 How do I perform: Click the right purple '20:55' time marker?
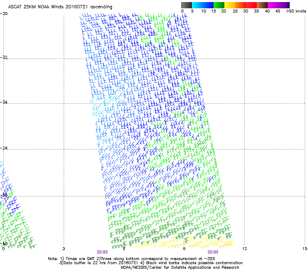coord(213,252)
